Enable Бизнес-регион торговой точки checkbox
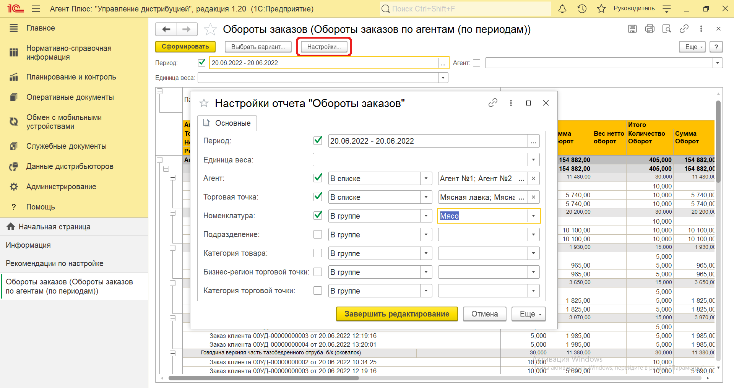 click(318, 272)
